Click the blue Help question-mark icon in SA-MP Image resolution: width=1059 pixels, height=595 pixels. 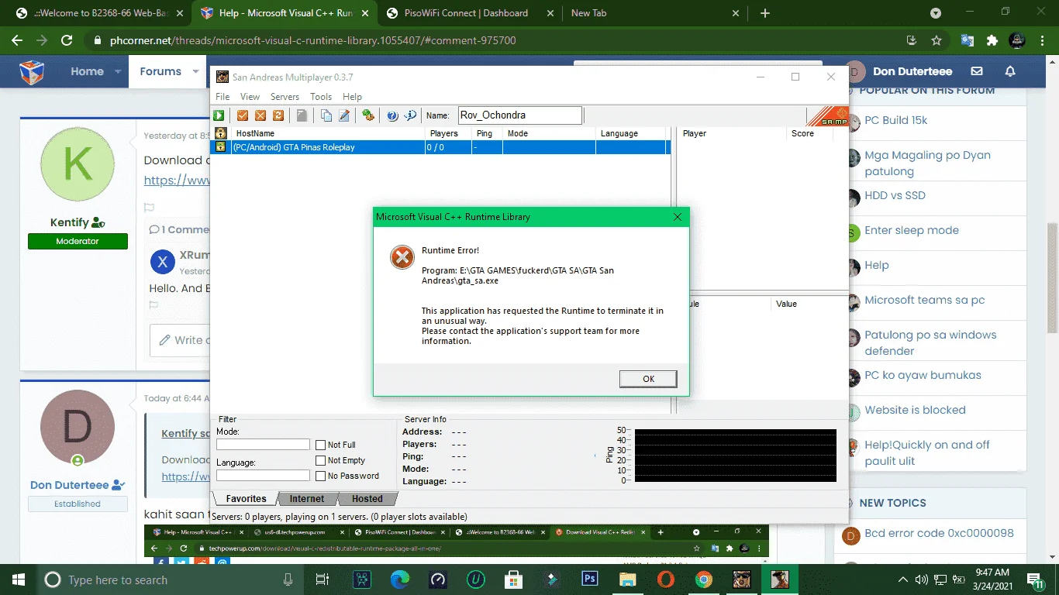(x=392, y=115)
